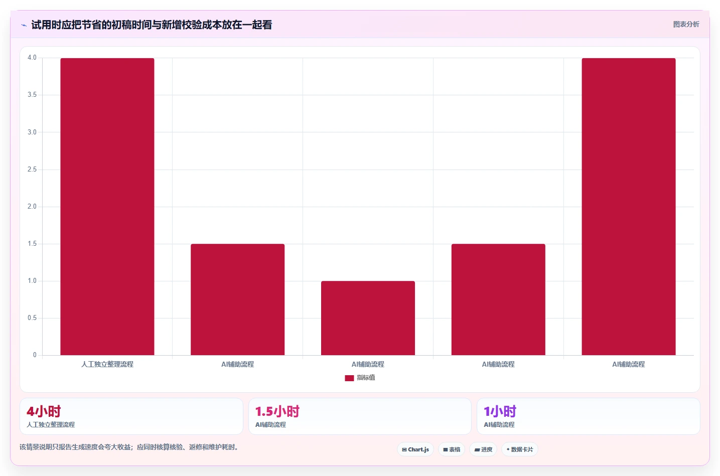Click the 指标值 legend label

click(x=366, y=378)
